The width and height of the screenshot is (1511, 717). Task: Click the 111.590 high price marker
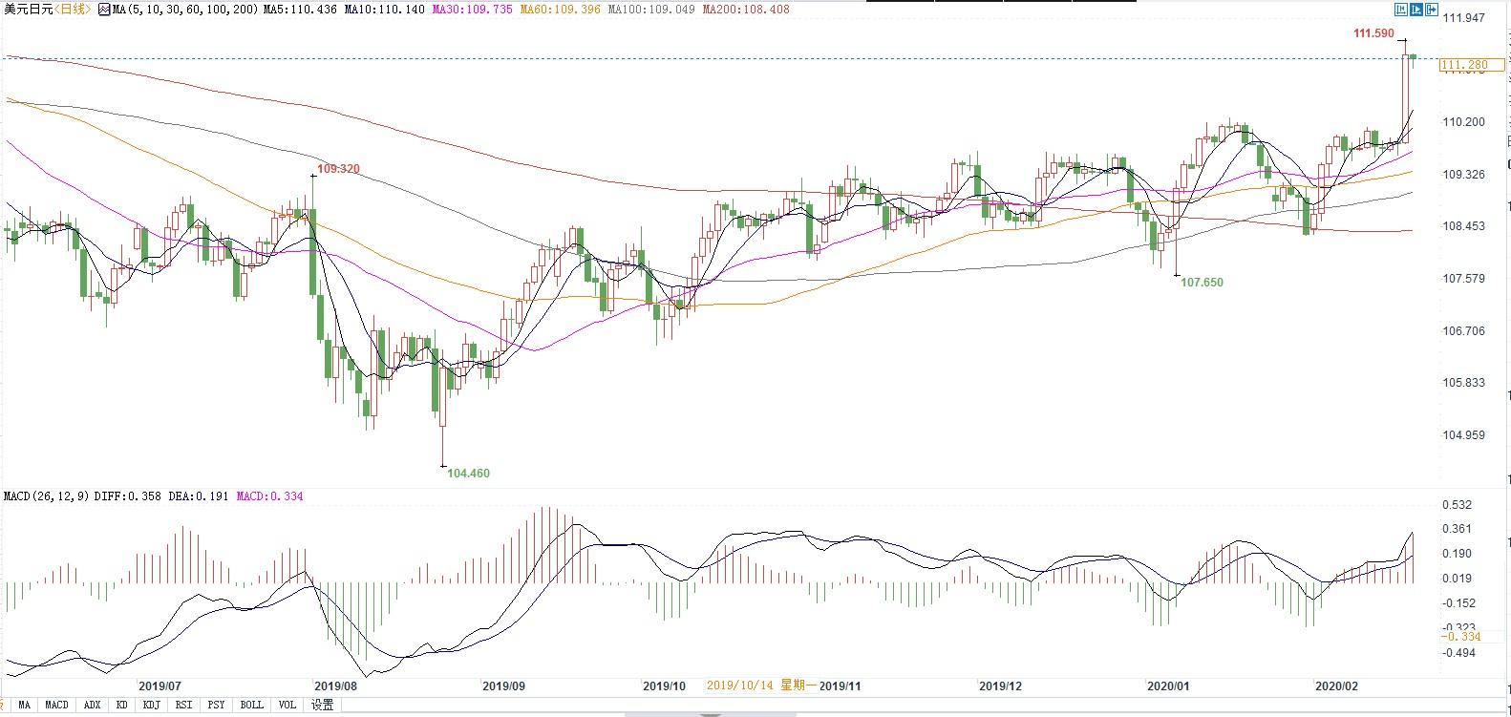(1373, 33)
